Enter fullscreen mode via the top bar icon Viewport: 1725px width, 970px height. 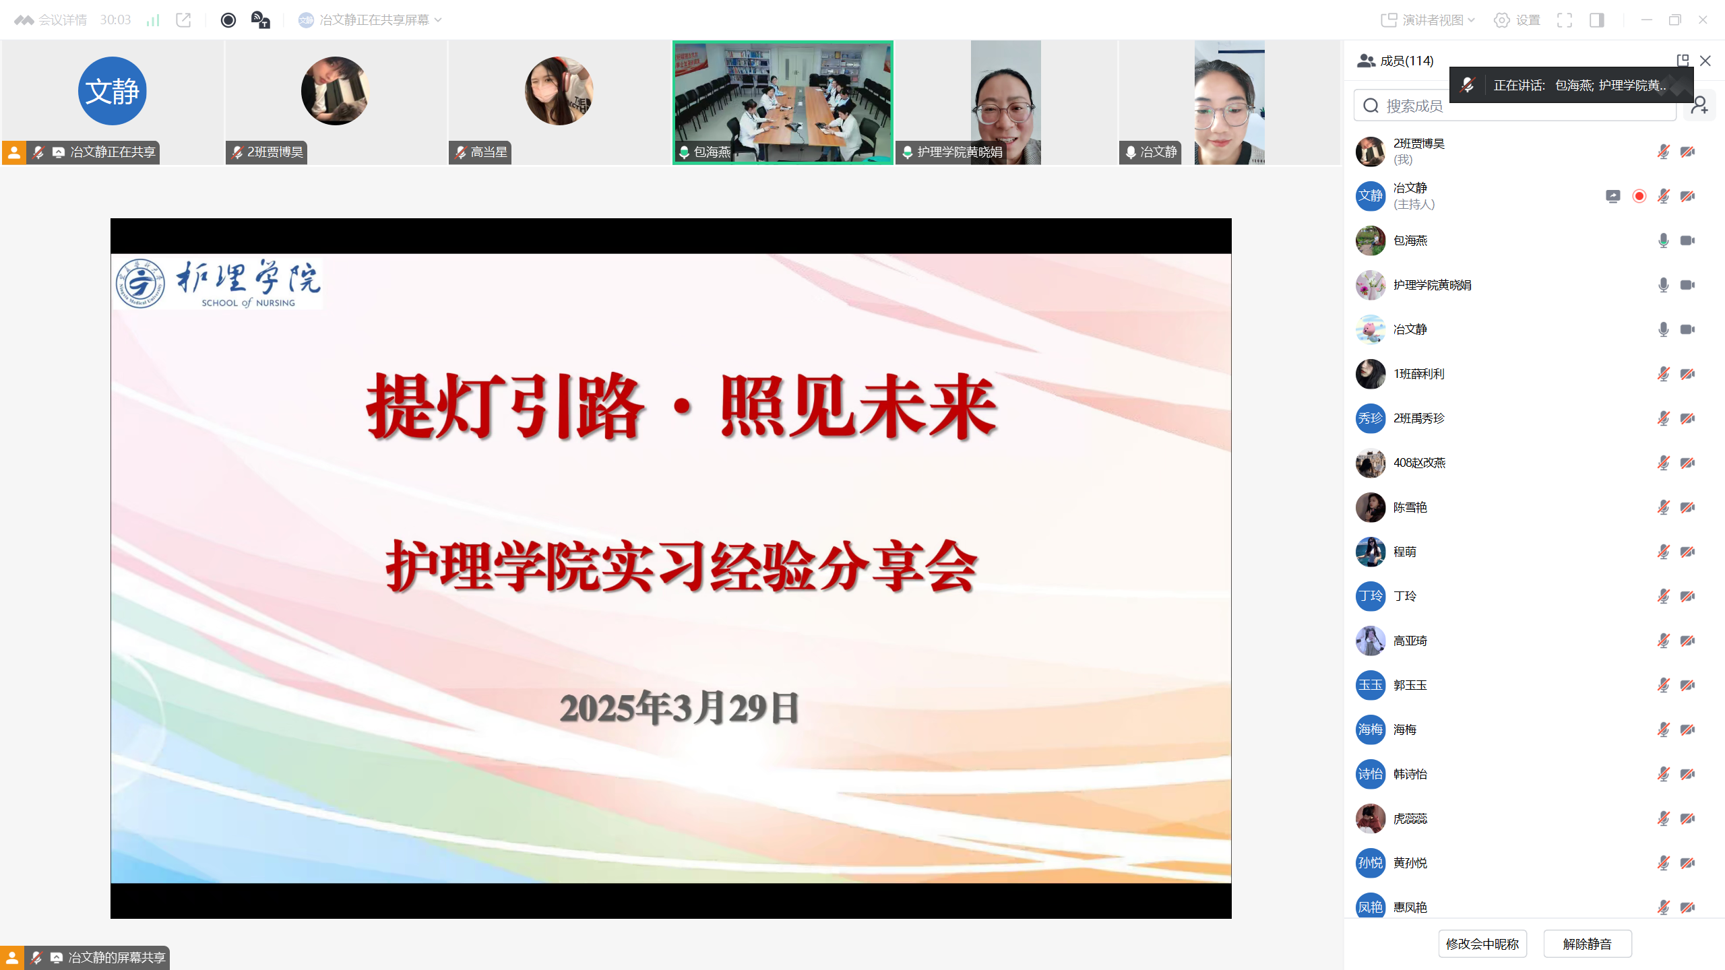1565,20
